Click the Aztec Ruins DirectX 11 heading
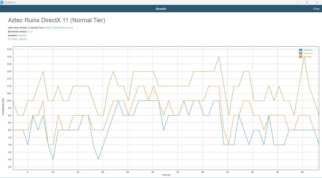 point(56,20)
